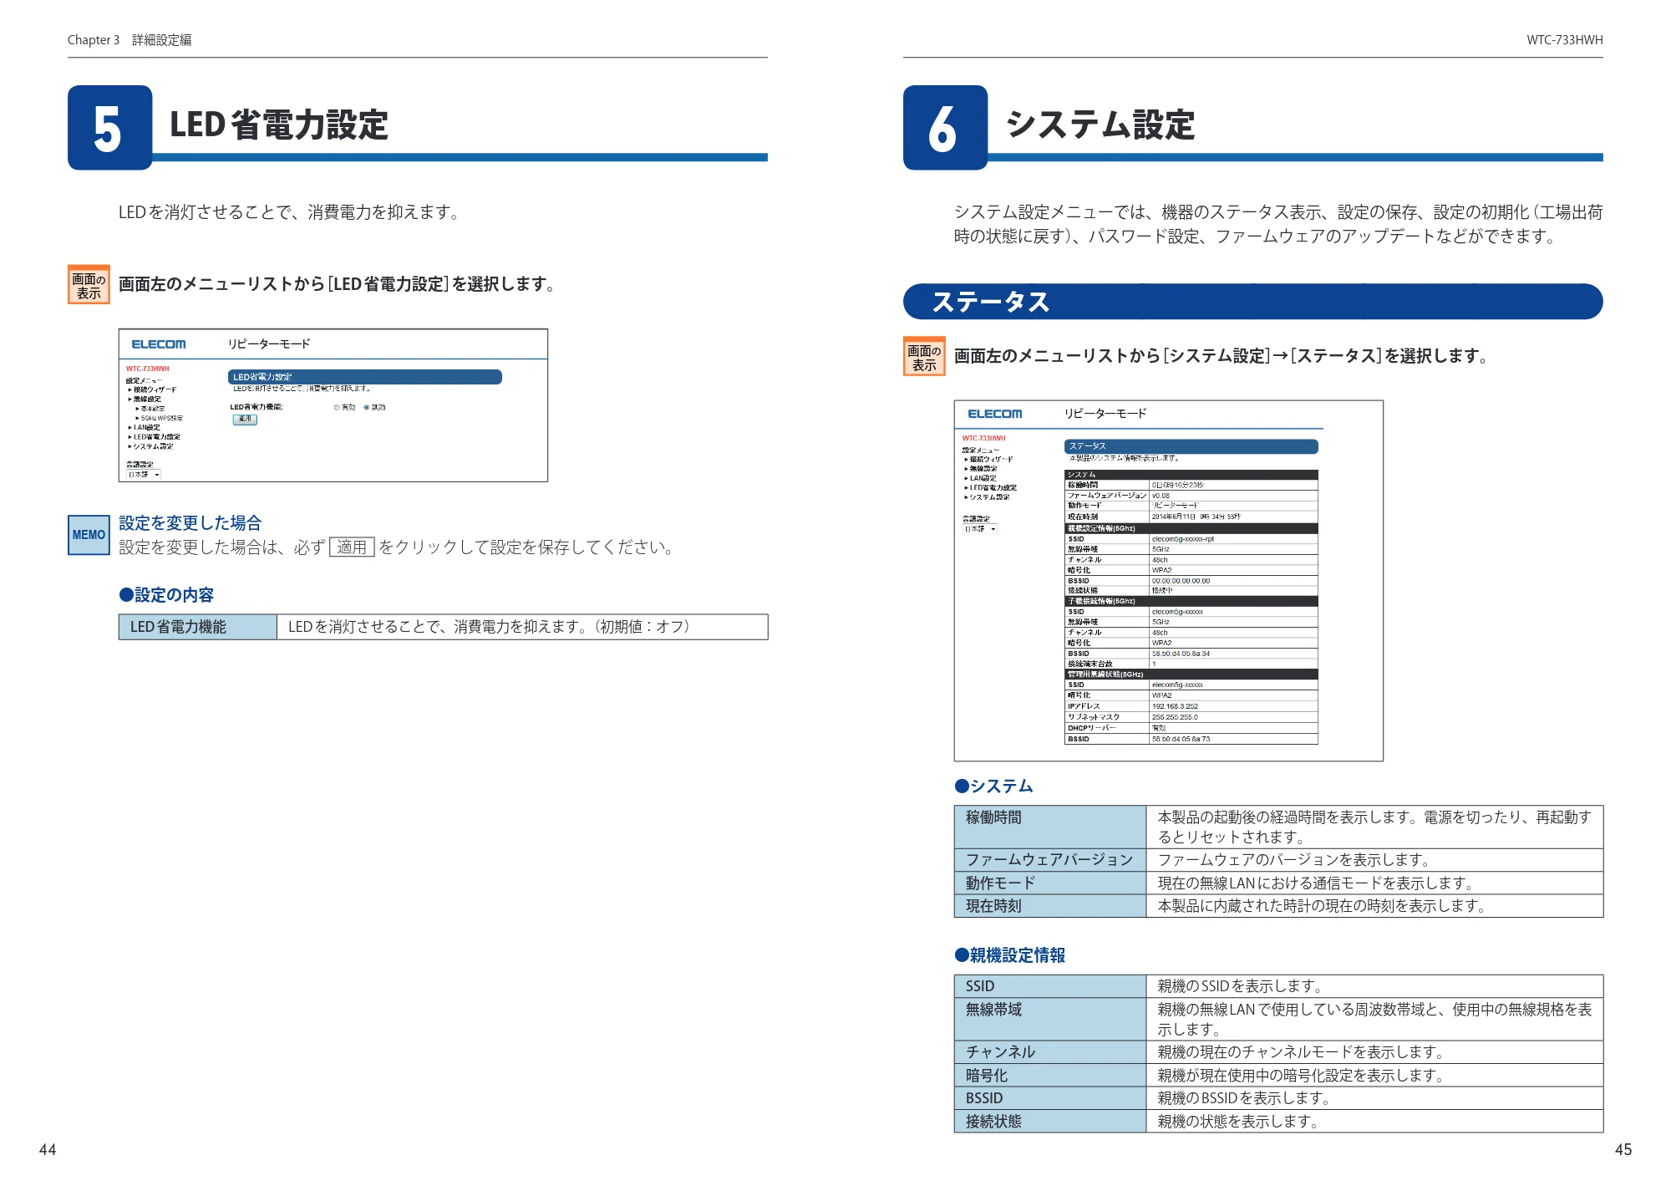Screen dimensions: 1671x1186
Task: Click firmware value v0.08 in Status screenshot
Action: [1161, 496]
